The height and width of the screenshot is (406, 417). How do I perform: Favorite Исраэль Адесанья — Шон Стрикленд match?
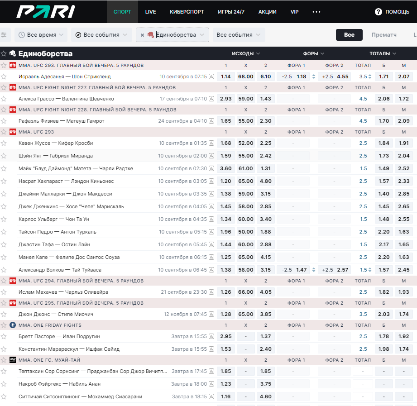pyautogui.click(x=4, y=77)
